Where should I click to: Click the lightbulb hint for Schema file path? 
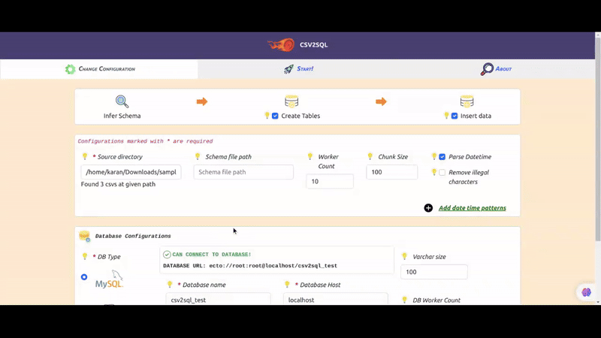pos(198,156)
